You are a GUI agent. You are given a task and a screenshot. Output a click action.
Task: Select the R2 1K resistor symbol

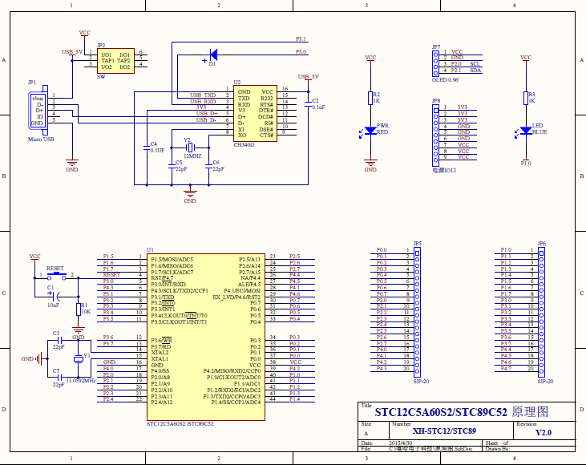tap(370, 98)
